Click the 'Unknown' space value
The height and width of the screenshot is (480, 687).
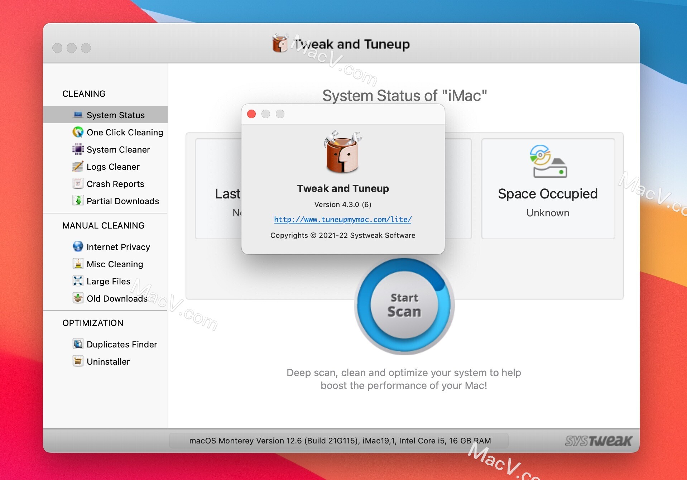[x=548, y=213]
